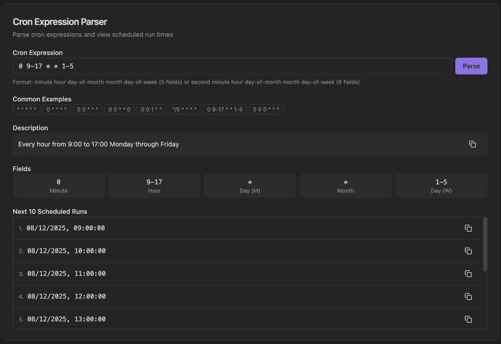Select the '* * * * *' example expression
The image size is (501, 344).
tap(26, 109)
